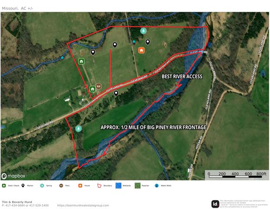Click the BEST RIVER ACCESS label
270x209 pixels.
click(x=182, y=77)
